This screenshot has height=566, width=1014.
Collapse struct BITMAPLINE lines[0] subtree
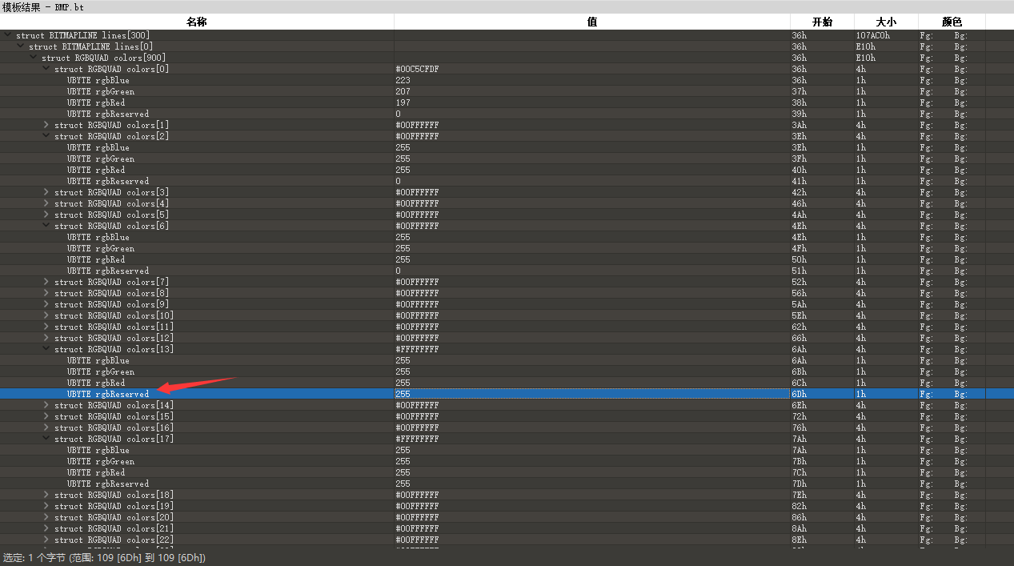tap(19, 46)
